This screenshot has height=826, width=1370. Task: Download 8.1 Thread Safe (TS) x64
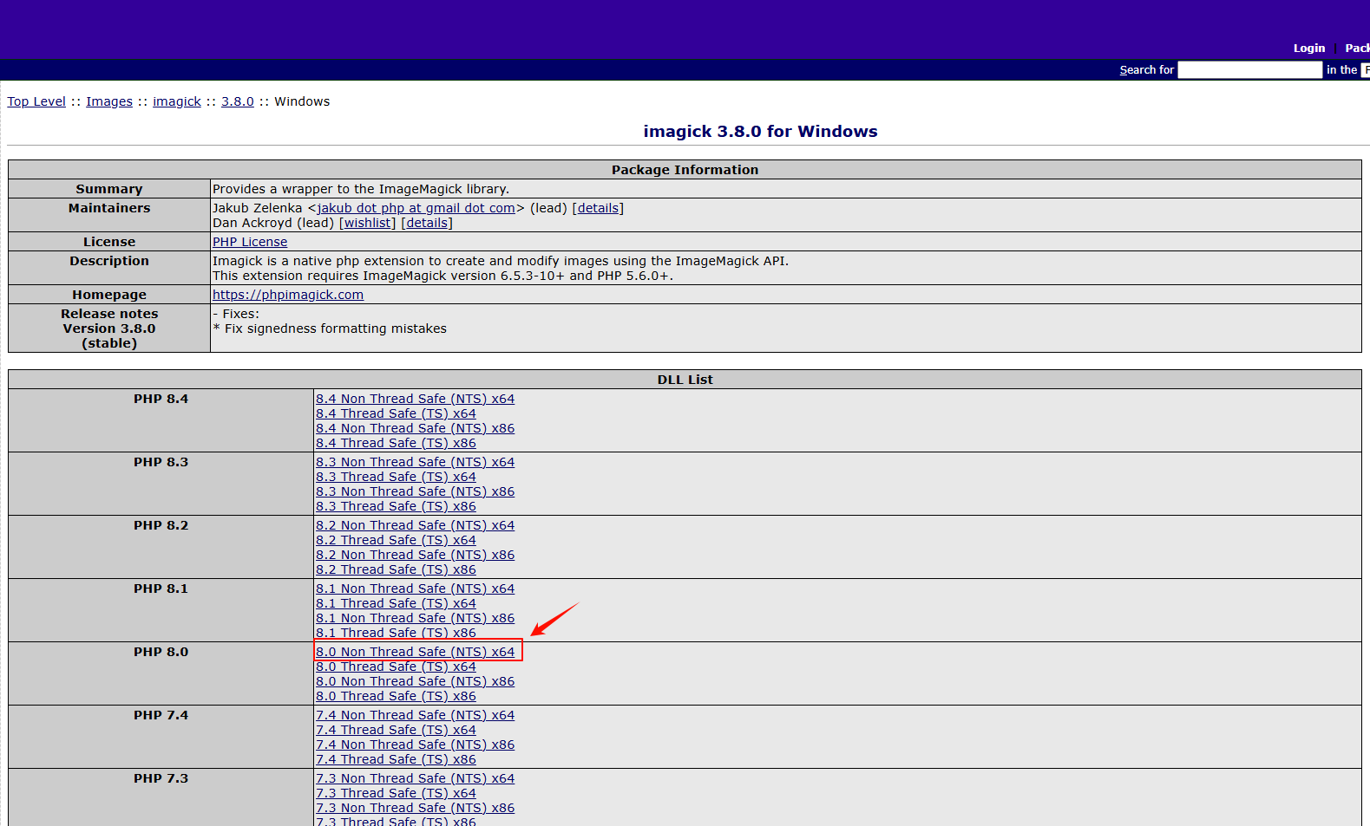(396, 603)
